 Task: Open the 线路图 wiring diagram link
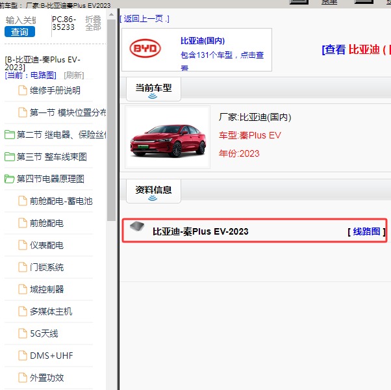click(366, 231)
